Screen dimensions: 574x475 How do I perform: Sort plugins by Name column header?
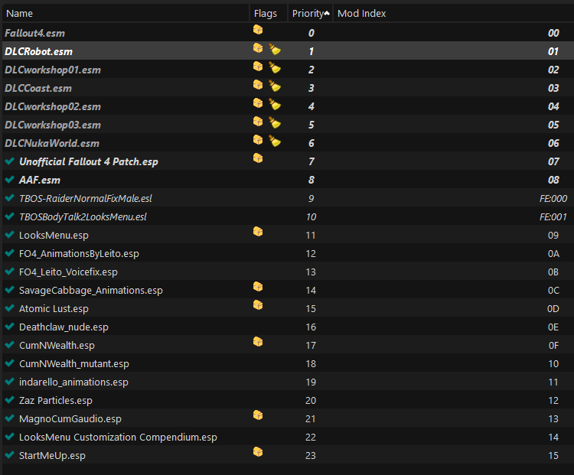(x=126, y=14)
